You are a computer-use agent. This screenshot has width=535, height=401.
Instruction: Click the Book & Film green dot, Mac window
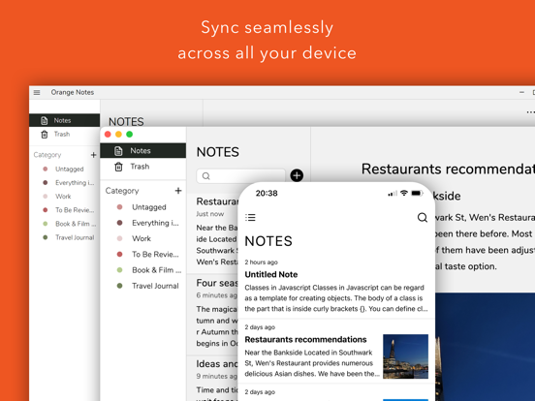point(120,270)
